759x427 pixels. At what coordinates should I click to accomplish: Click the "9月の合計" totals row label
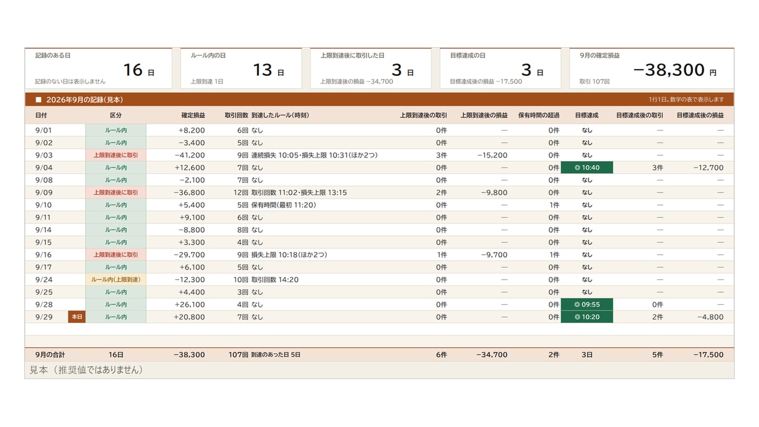click(49, 355)
